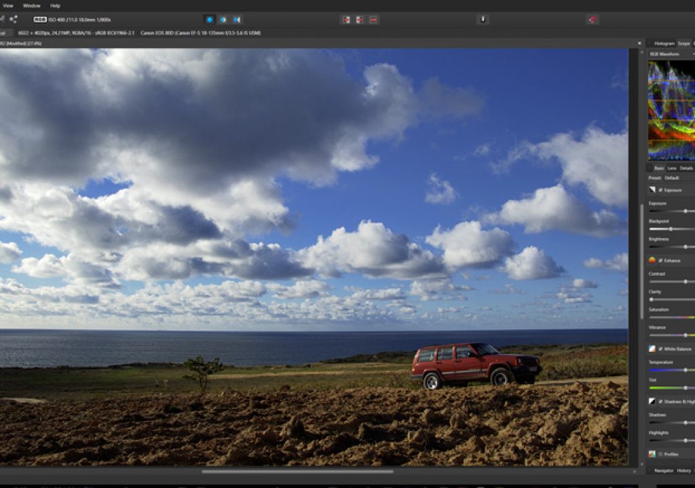Click the red icon at the toolbar's right end
Viewport: 695px width, 488px height.
pos(592,20)
